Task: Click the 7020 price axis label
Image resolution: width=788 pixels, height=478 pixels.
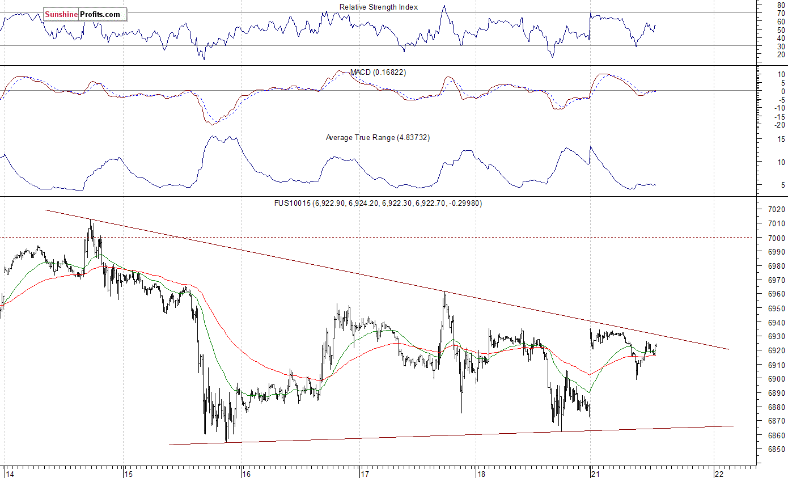Action: pos(776,210)
